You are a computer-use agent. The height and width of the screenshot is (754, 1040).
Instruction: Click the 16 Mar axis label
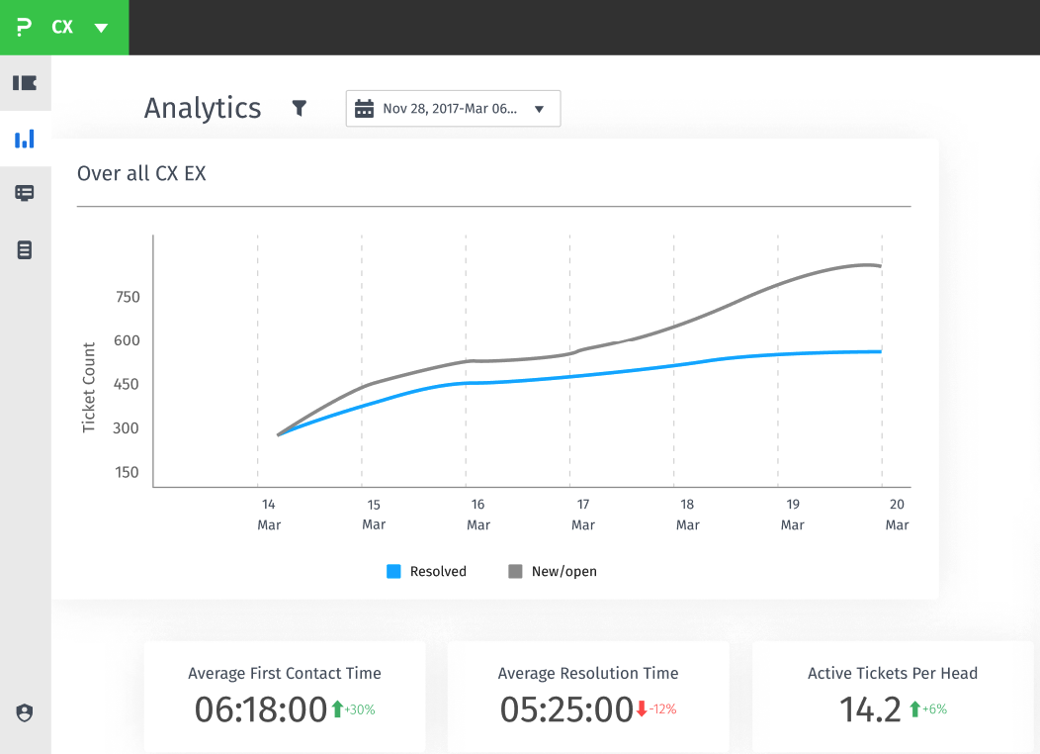pyautogui.click(x=478, y=515)
